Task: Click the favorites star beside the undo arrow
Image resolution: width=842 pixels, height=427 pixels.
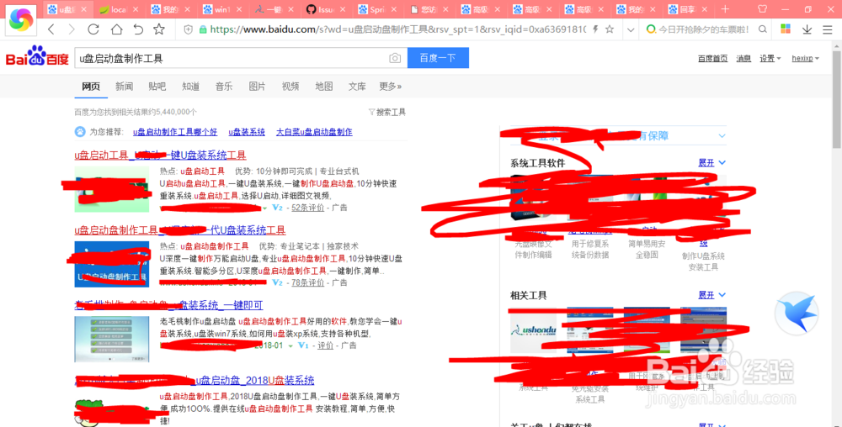Action: [159, 29]
